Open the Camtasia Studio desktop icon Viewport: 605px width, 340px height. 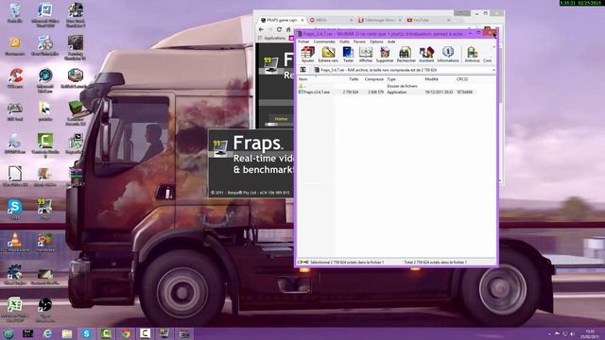click(45, 144)
